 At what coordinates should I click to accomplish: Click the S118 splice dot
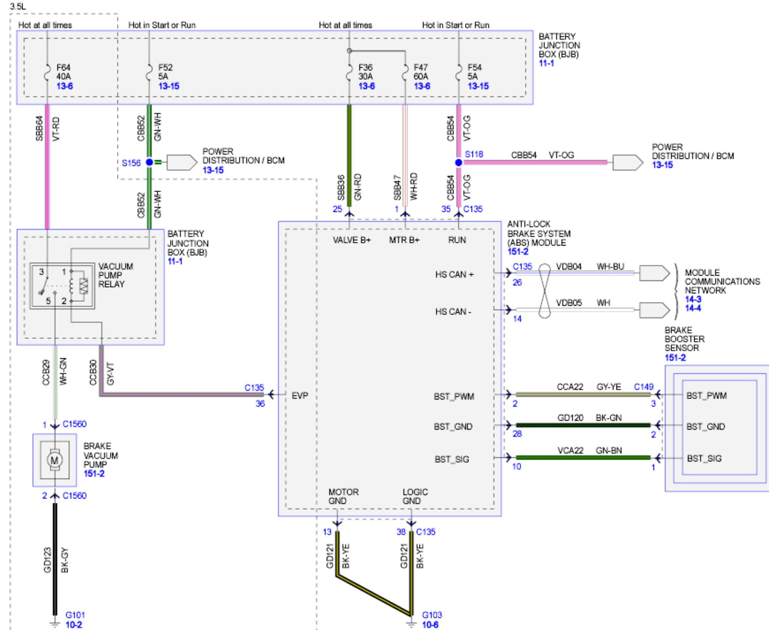coord(458,162)
